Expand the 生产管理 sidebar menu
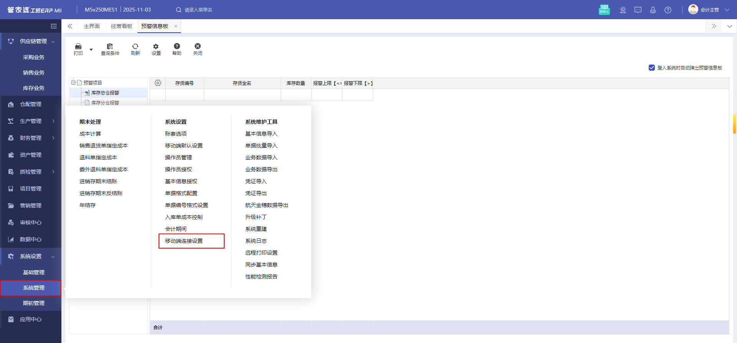This screenshot has height=343, width=737. [31, 121]
